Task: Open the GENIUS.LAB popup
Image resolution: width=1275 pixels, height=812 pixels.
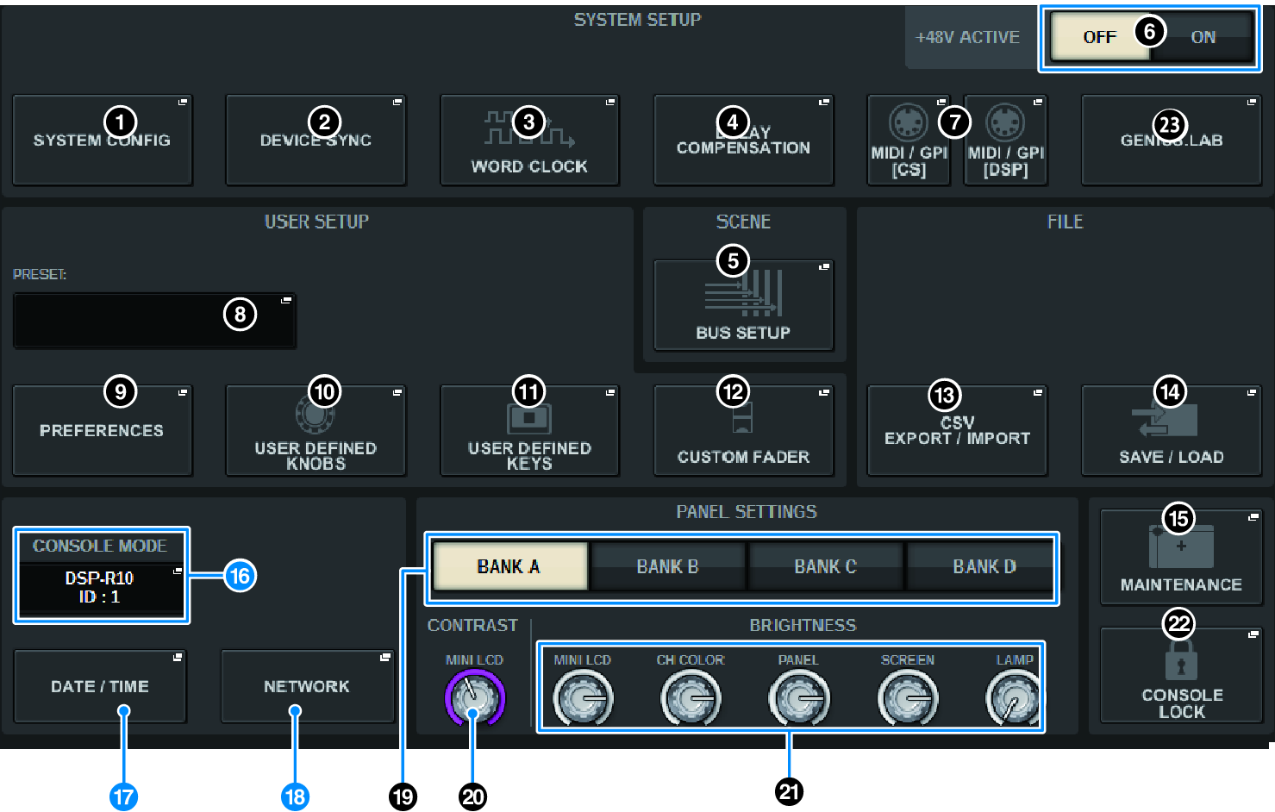Action: pyautogui.click(x=1171, y=140)
